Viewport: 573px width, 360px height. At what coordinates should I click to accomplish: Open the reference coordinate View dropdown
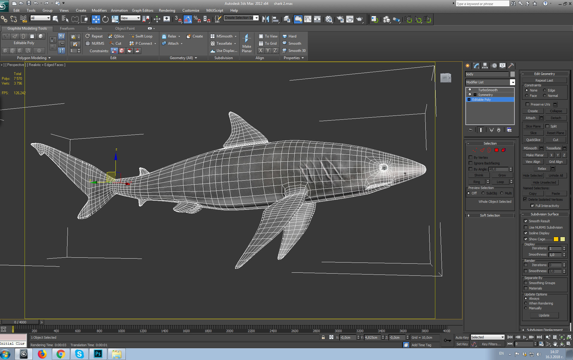[x=130, y=18]
